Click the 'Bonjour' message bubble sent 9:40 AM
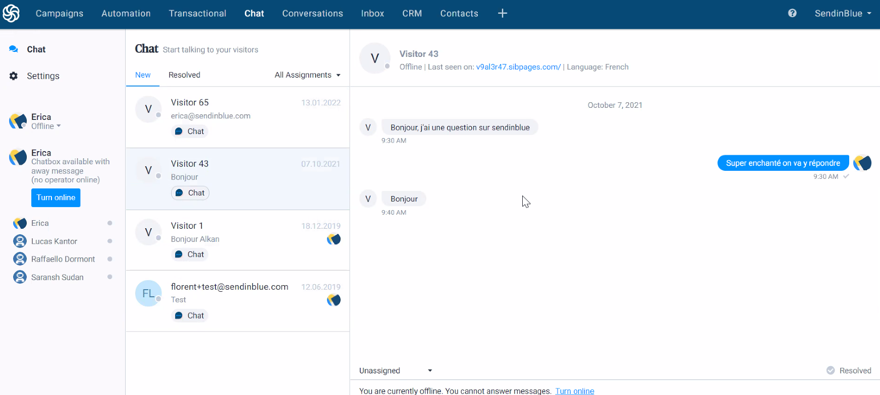 tap(404, 199)
